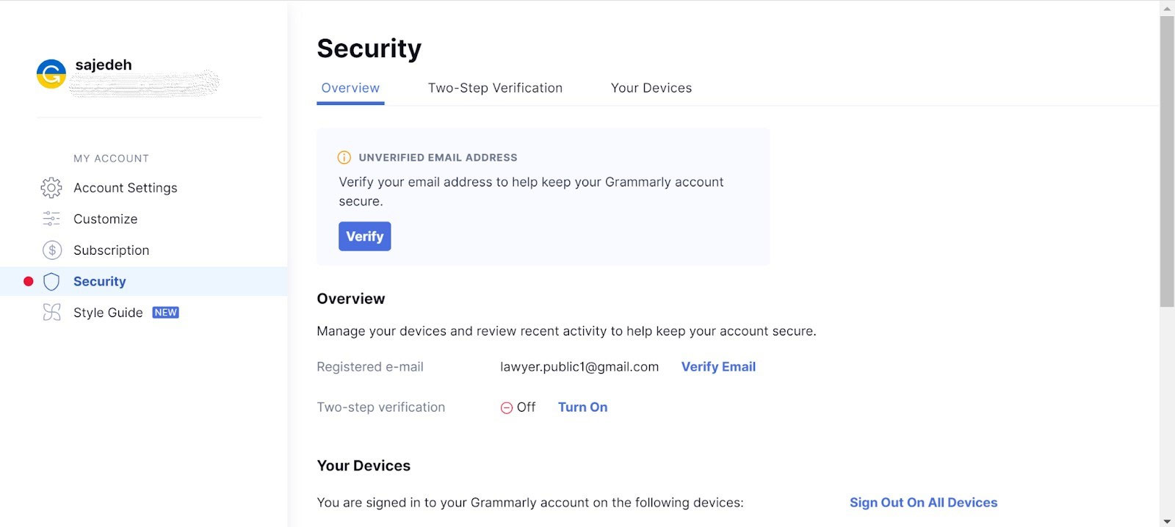Click the page's vertical scrollbar thumb

coord(1167,161)
